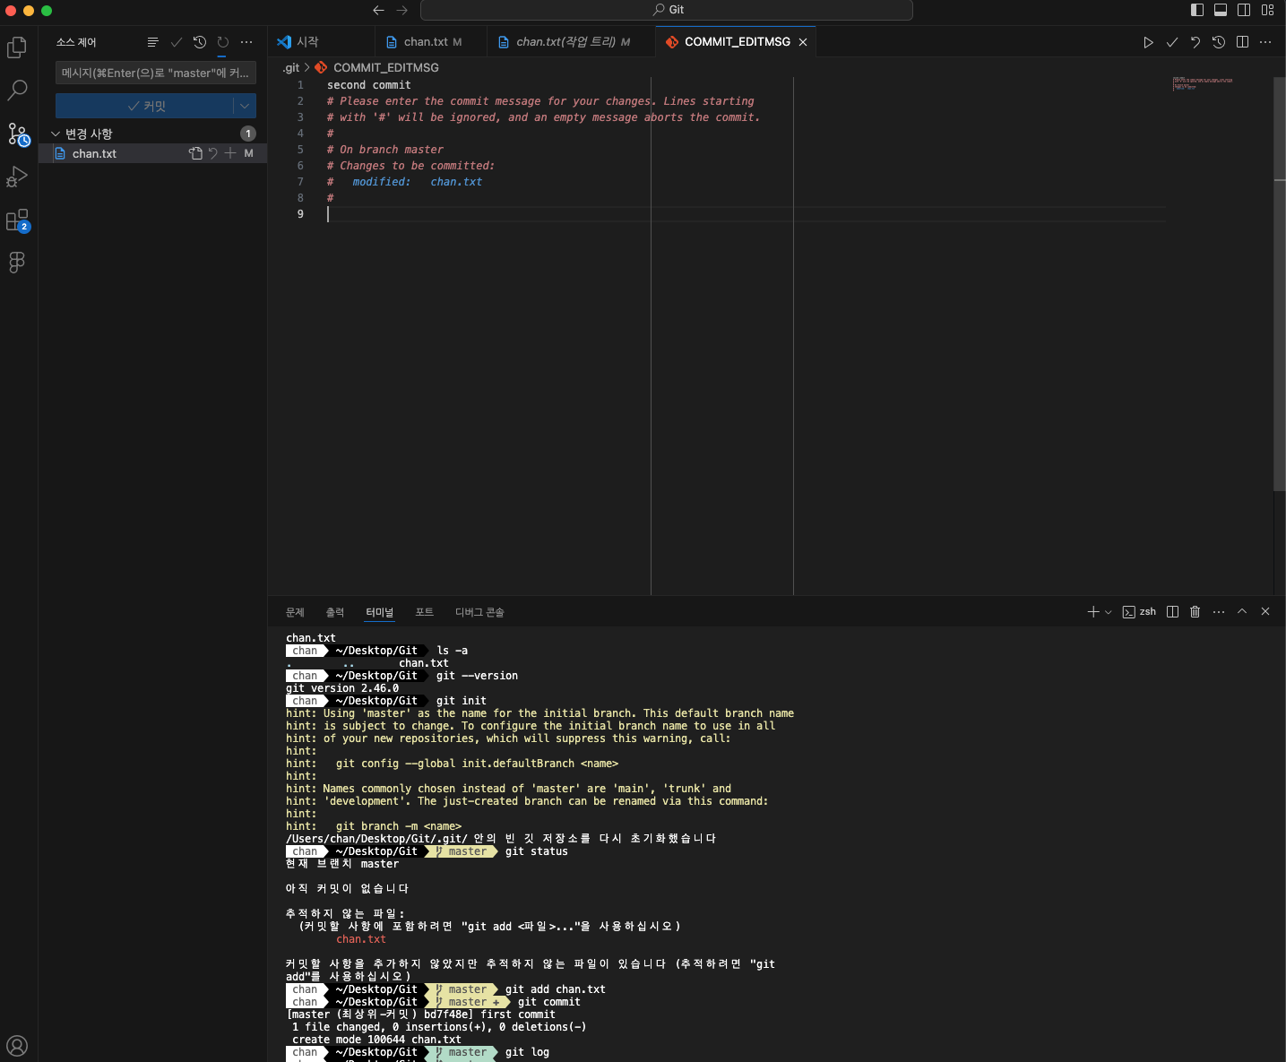
Task: Click the run icon in the editor toolbar
Action: (1148, 42)
